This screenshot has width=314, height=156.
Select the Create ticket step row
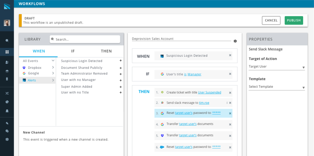point(193,92)
